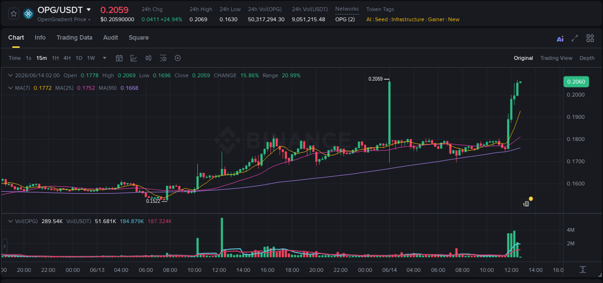Image resolution: width=603 pixels, height=283 pixels.
Task: Open the Audit tab
Action: [x=110, y=38]
